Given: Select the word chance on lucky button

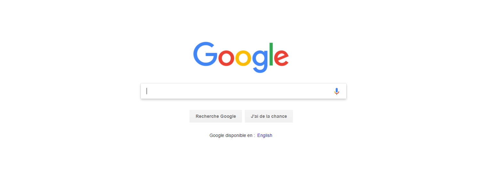Looking at the screenshot, I should coord(278,116).
